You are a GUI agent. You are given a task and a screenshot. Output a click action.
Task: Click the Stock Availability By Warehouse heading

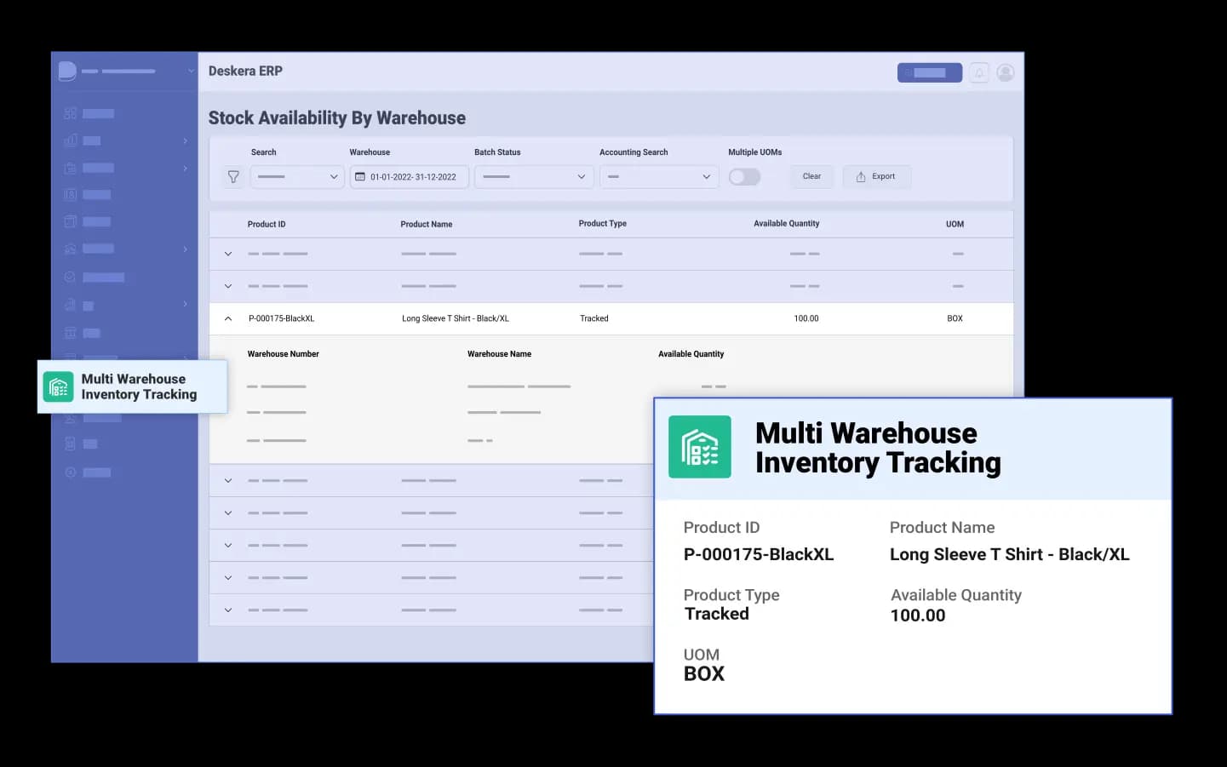click(x=337, y=118)
